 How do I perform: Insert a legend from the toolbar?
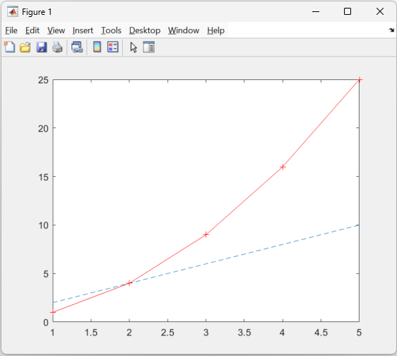click(x=112, y=47)
